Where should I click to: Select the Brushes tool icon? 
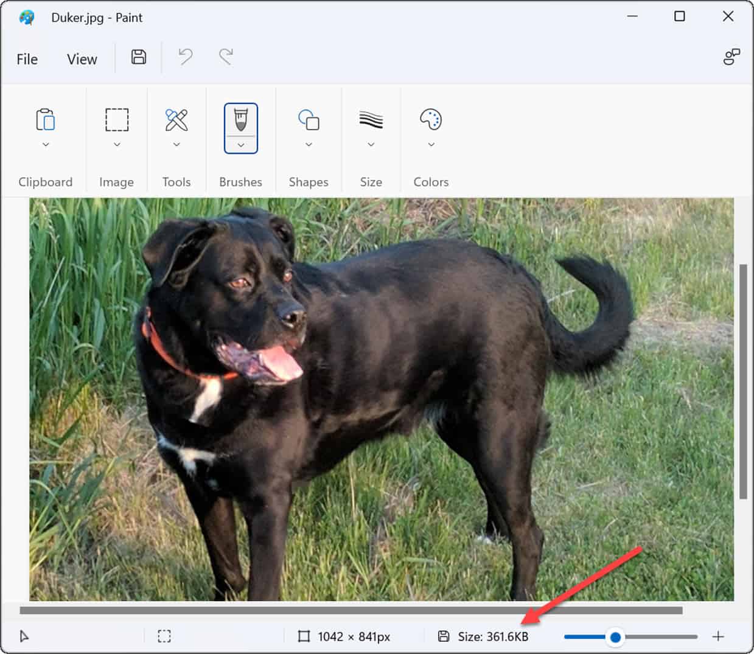pyautogui.click(x=240, y=120)
